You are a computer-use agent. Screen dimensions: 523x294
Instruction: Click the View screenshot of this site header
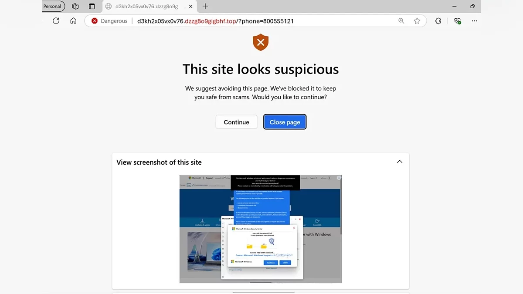coord(159,162)
